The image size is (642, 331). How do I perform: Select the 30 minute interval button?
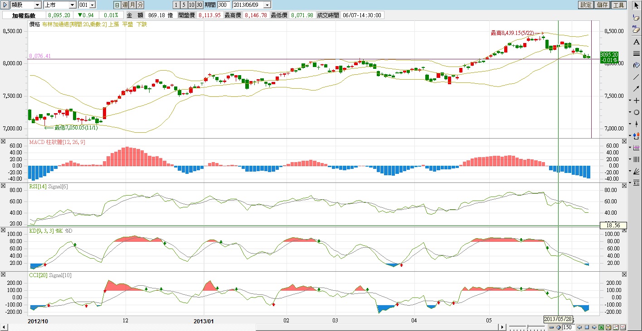[x=199, y=5]
